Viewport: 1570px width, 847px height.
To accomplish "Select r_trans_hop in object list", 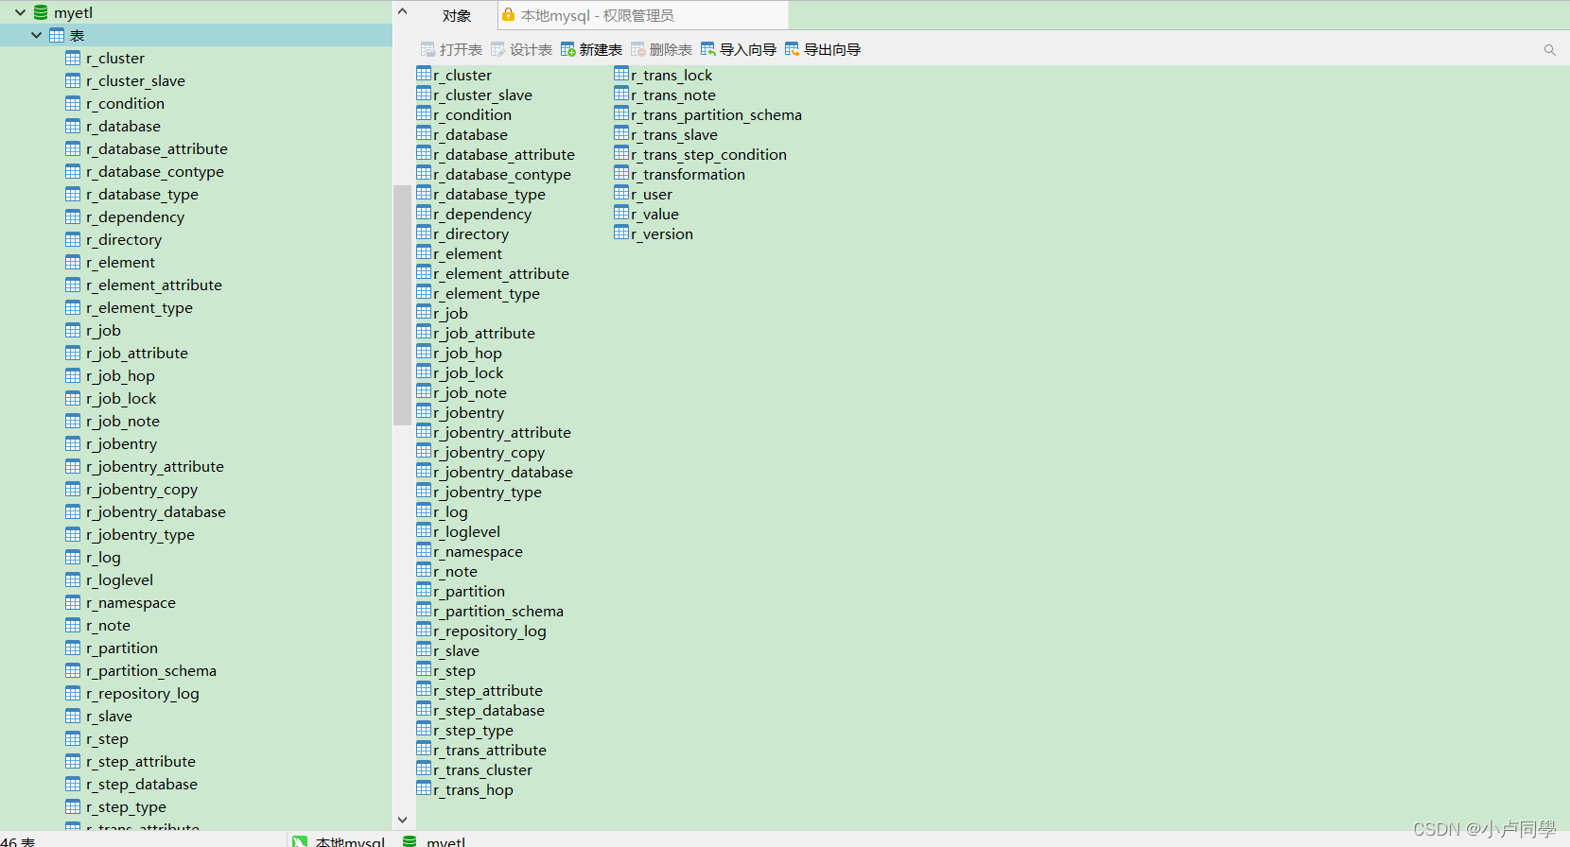I will [473, 790].
